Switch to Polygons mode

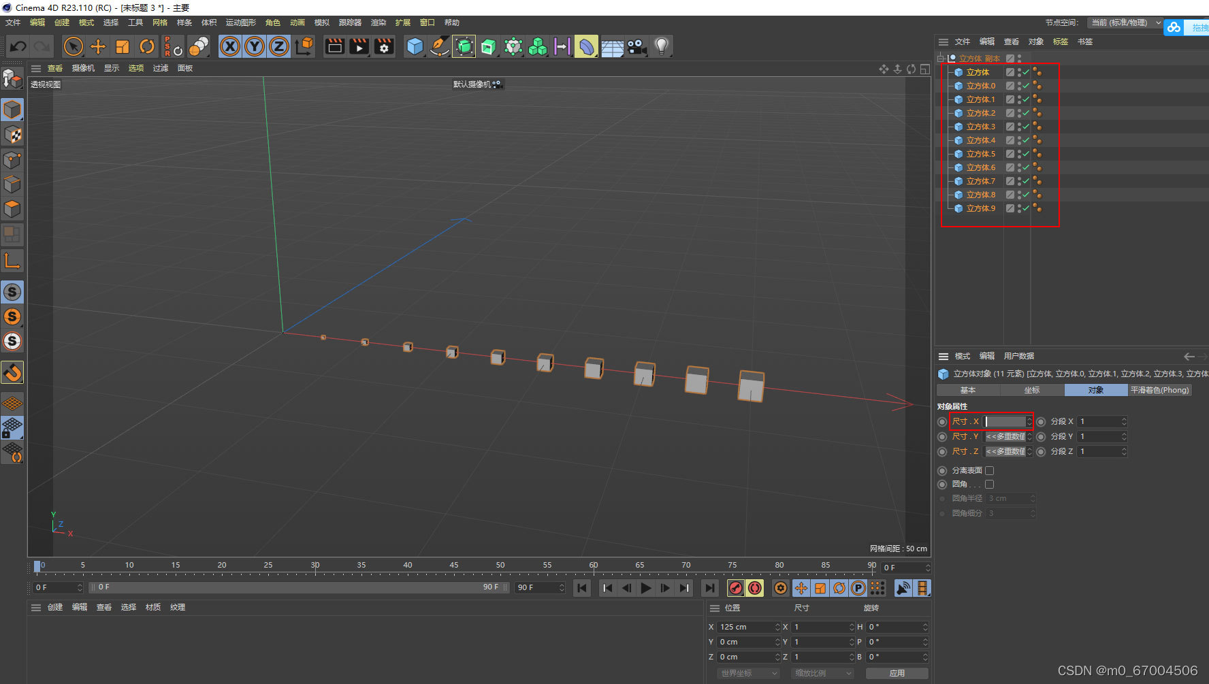[x=13, y=209]
